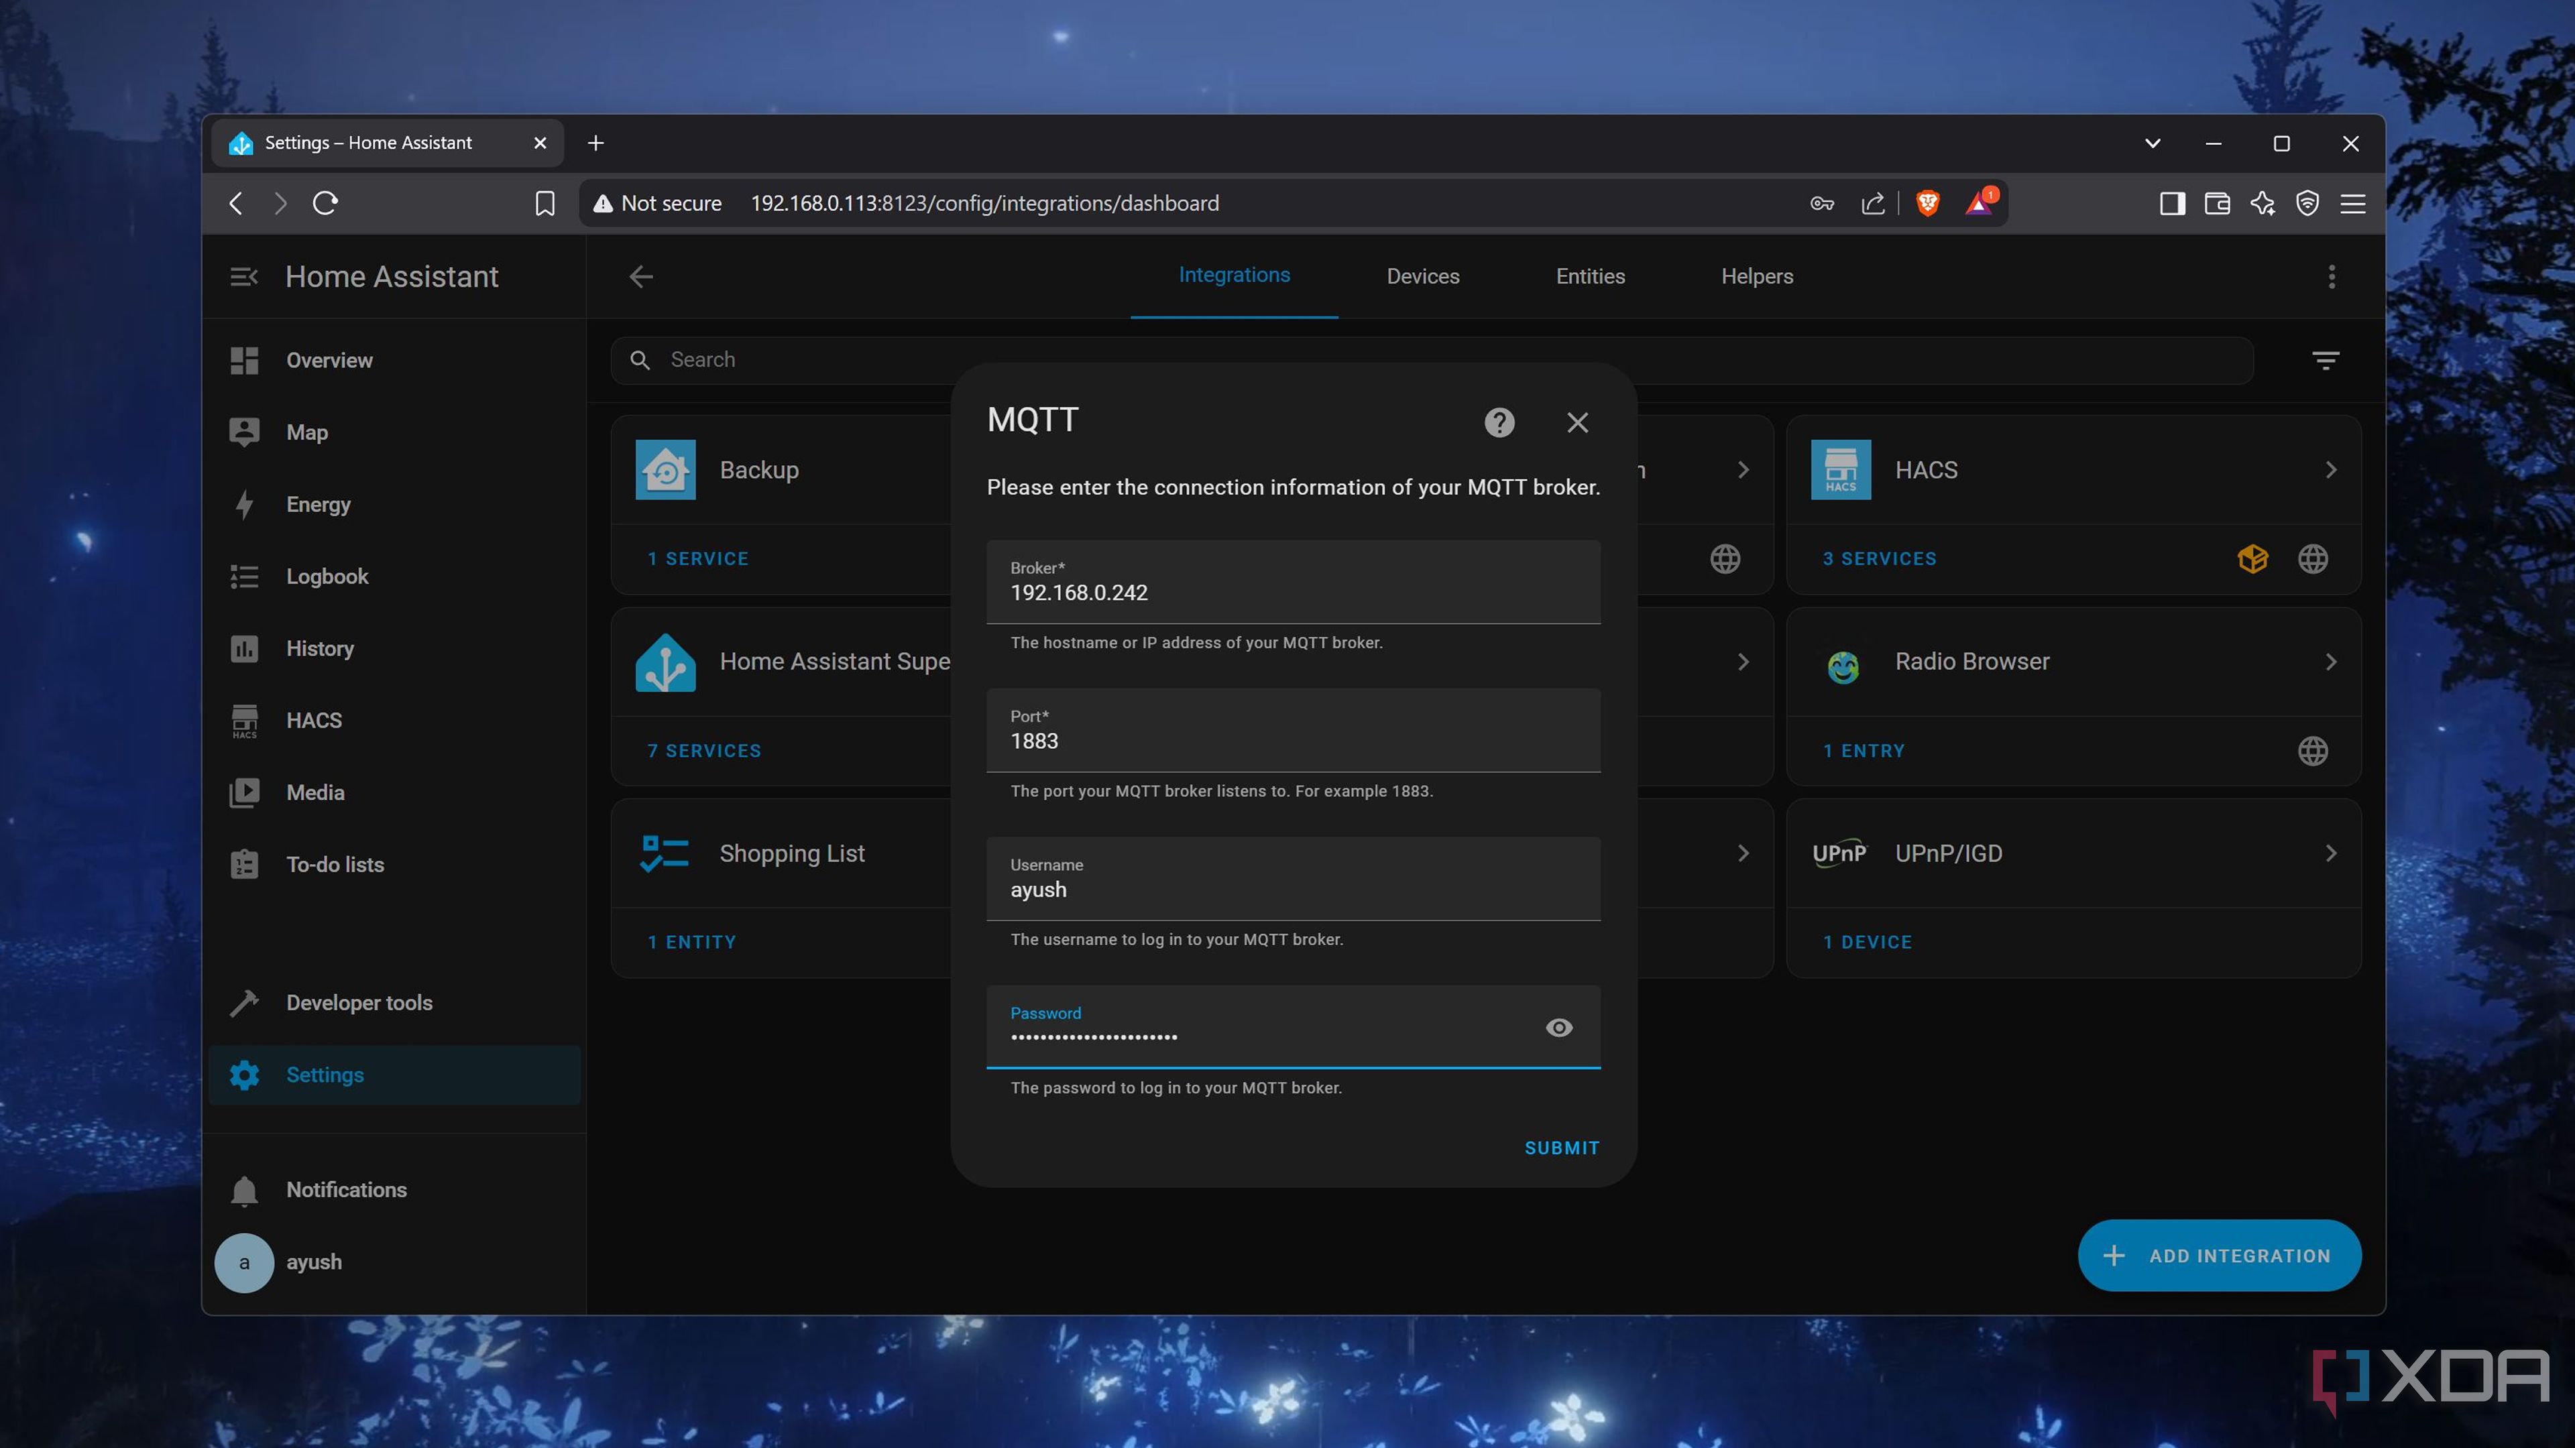Expand the HACS integration chevron
This screenshot has width=2575, height=1448.
coord(2330,470)
